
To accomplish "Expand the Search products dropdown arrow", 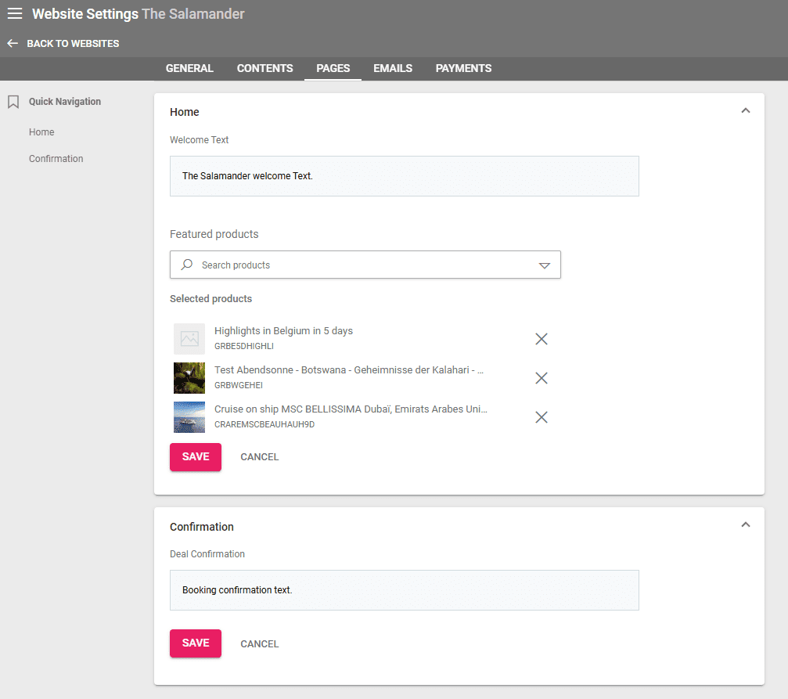I will point(545,265).
